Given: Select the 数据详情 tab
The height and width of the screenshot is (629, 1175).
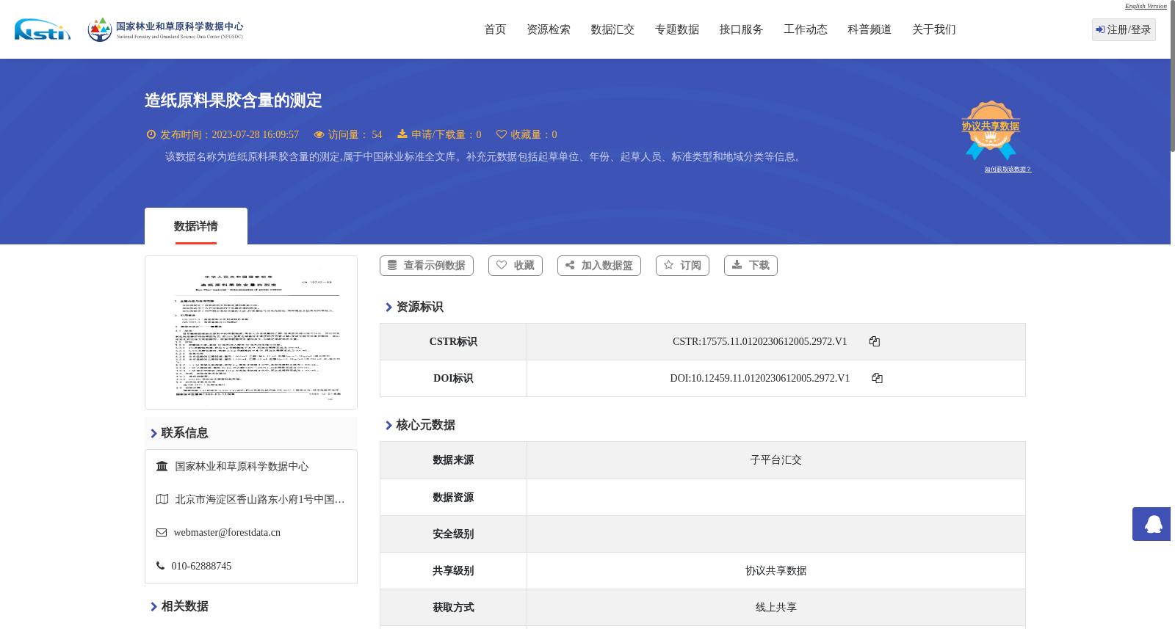Looking at the screenshot, I should coord(196,226).
